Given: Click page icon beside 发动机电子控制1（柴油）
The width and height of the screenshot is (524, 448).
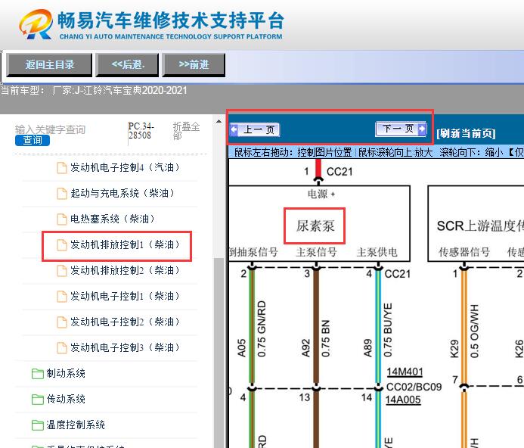Looking at the screenshot, I should click(x=62, y=297).
